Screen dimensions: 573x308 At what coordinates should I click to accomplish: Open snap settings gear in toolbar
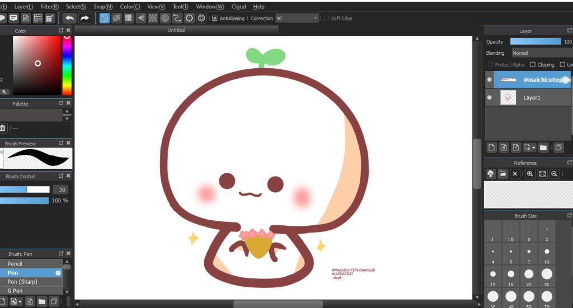[201, 18]
